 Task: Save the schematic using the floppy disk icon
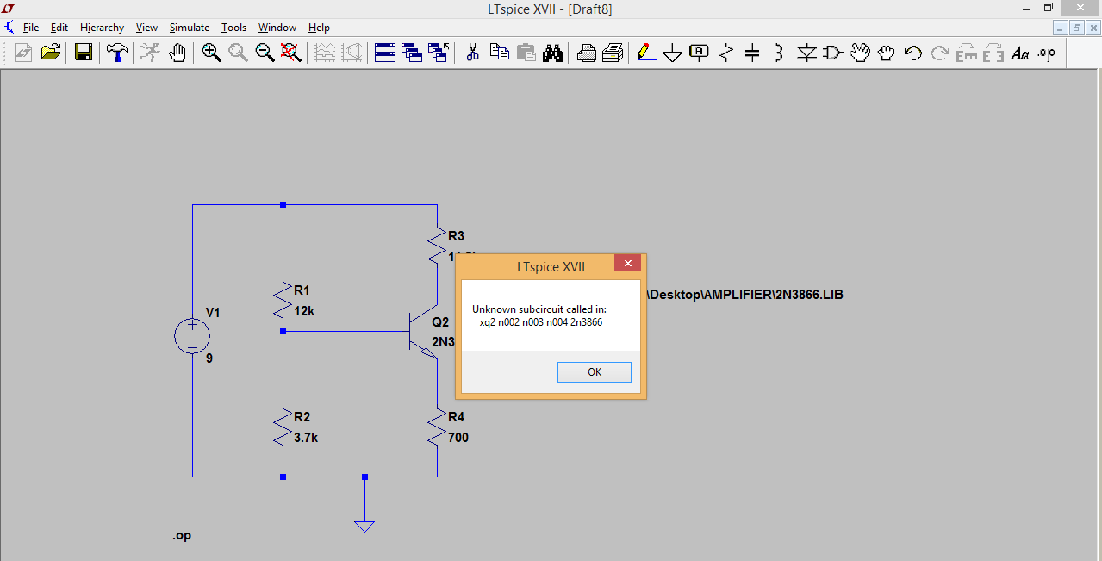coord(84,53)
